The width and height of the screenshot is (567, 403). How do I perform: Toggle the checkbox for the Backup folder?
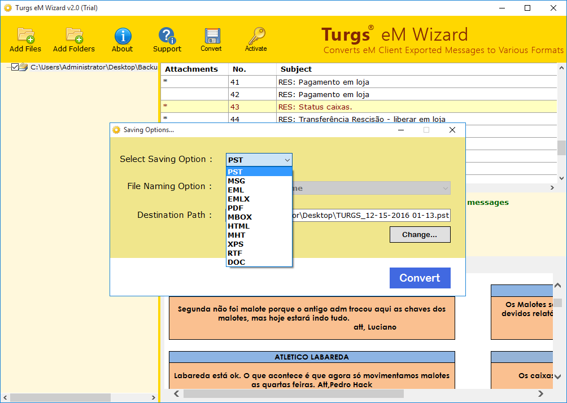pos(15,67)
